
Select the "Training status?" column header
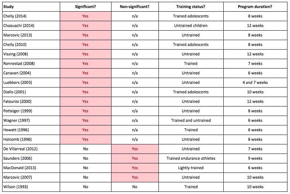point(191,7)
